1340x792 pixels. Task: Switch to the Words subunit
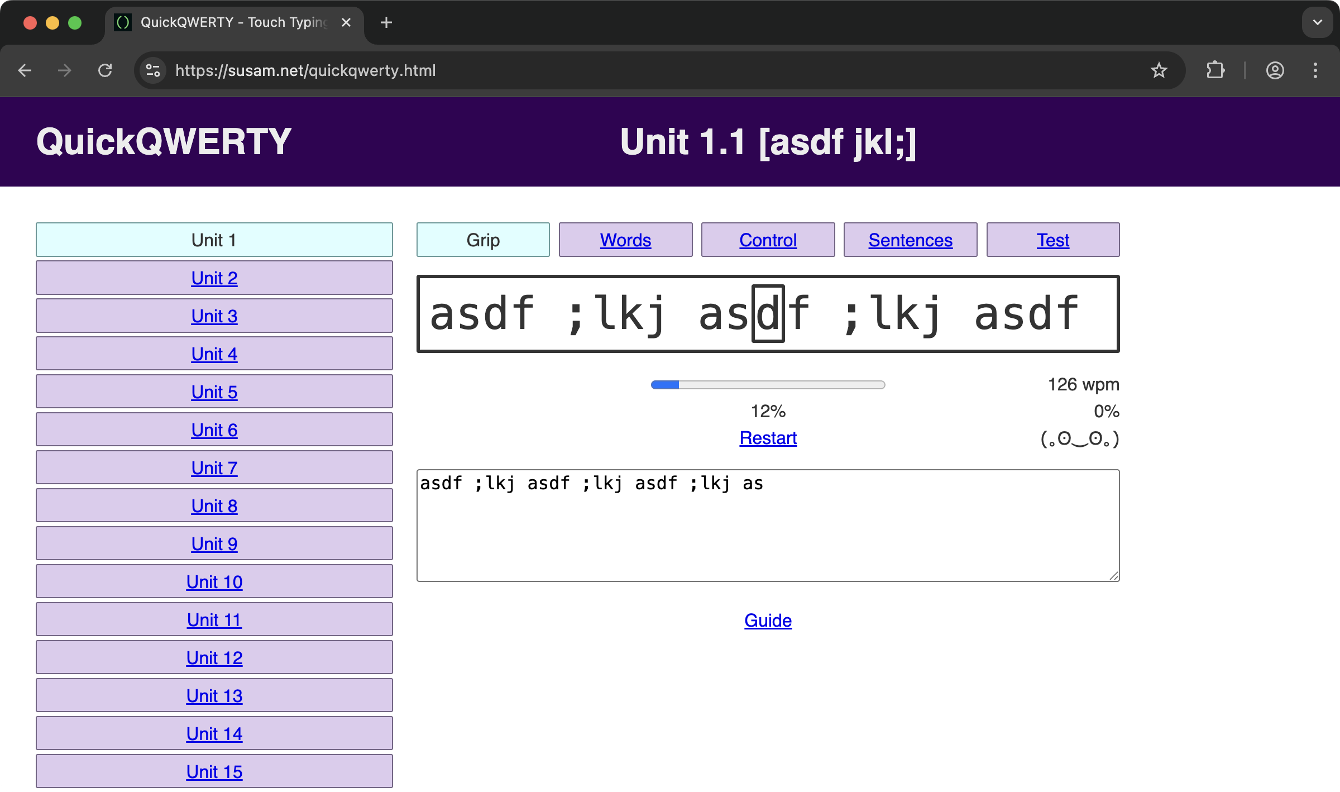625,240
